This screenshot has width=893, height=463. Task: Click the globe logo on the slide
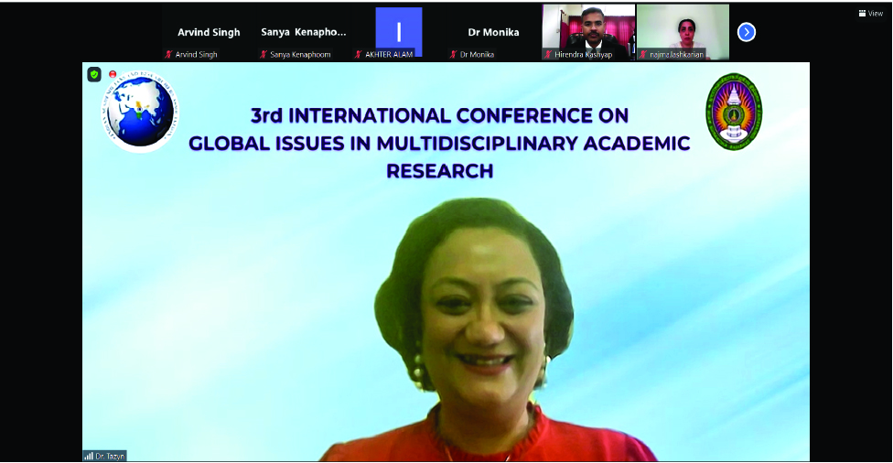click(140, 112)
